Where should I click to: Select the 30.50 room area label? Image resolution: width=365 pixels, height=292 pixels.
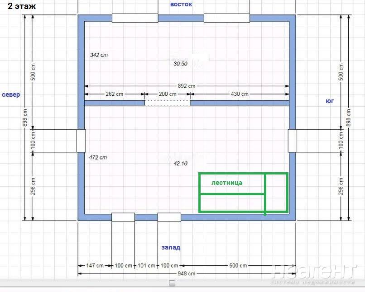pos(180,64)
